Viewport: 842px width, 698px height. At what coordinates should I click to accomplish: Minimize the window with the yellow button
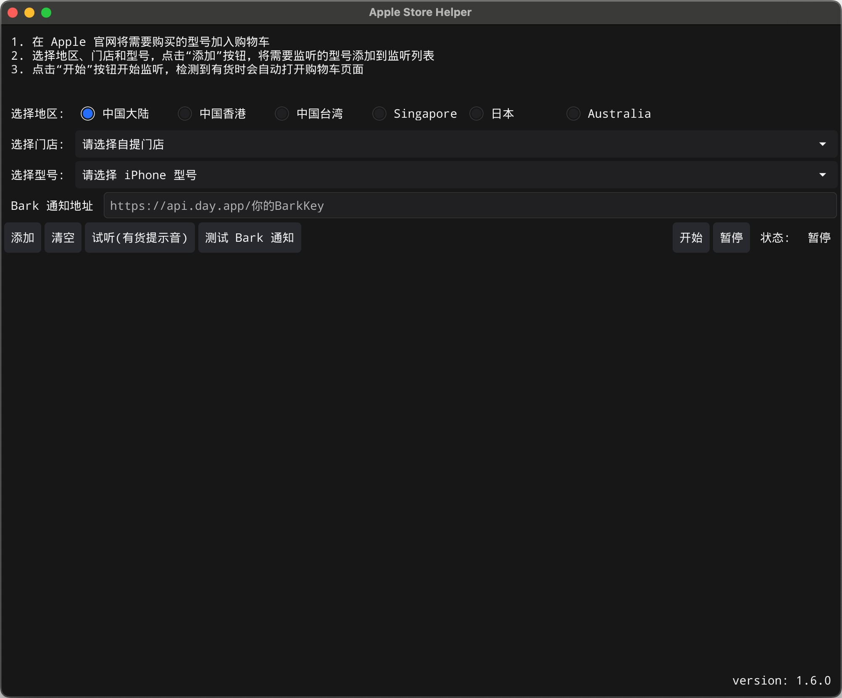29,13
